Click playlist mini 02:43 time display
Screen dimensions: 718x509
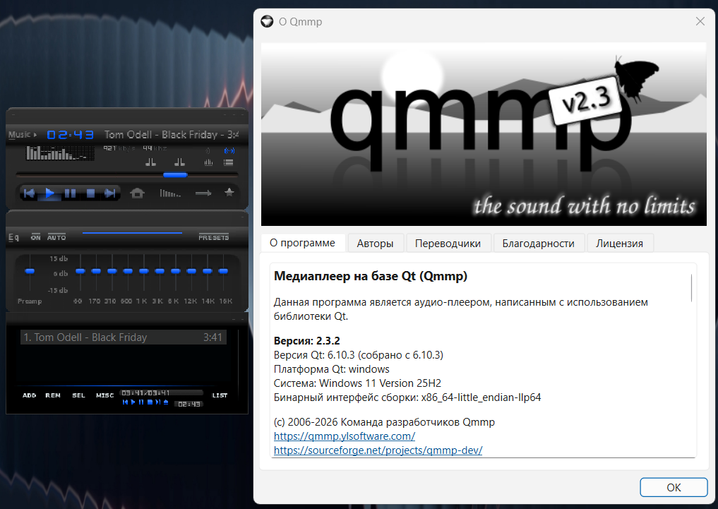coord(189,404)
